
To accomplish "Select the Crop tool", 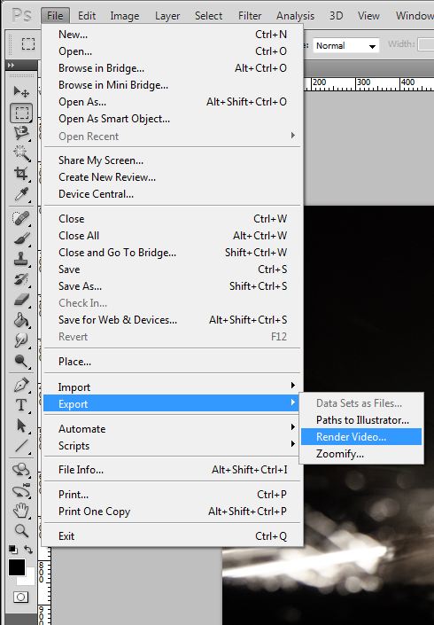I will (x=21, y=174).
